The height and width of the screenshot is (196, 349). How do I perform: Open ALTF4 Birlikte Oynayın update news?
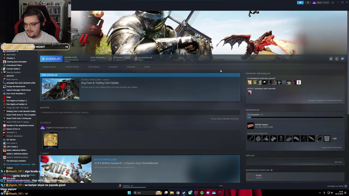point(126,163)
